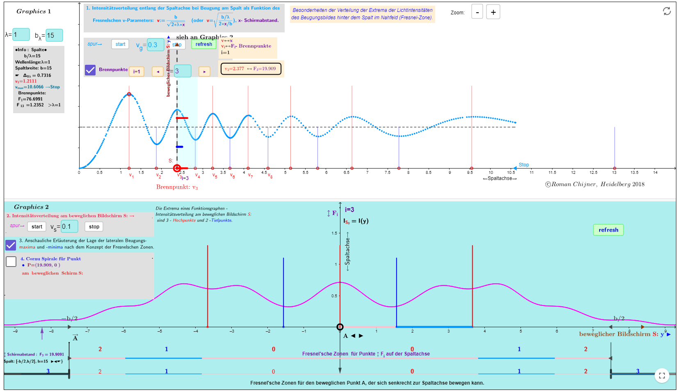Select v7 marker point on axis
This screenshot has width=678, height=392.
point(248,168)
